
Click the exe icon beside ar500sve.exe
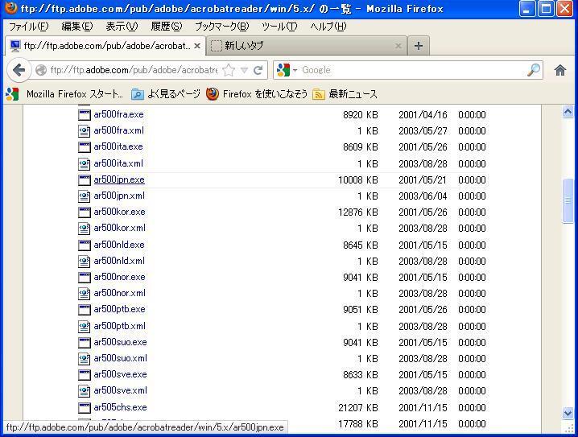[85, 375]
